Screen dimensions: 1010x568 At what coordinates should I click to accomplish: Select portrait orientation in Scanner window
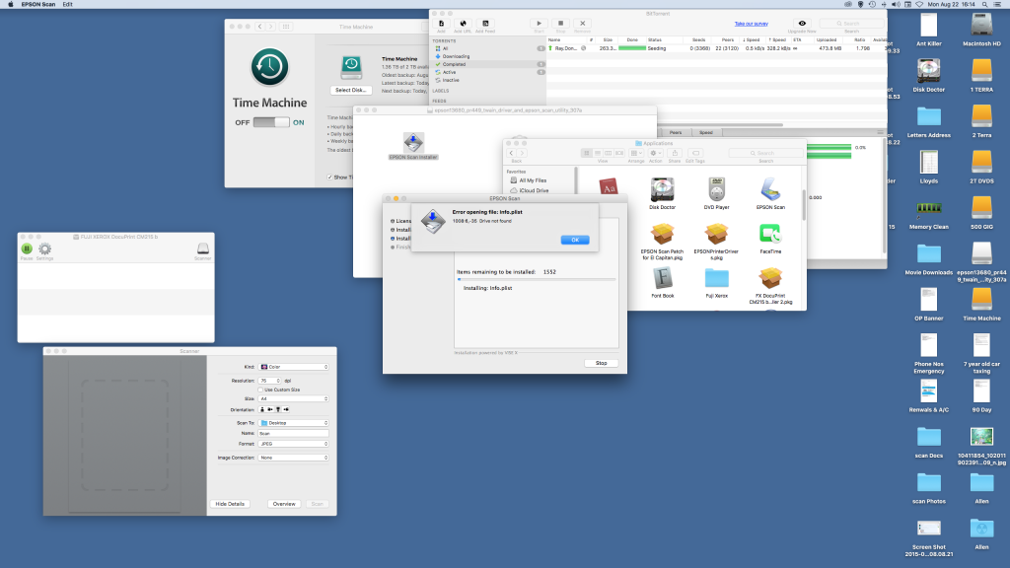click(x=262, y=409)
